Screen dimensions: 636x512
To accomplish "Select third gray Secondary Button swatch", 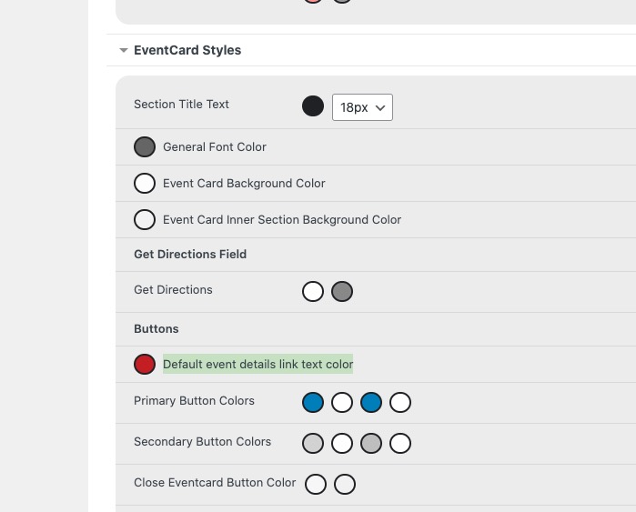I will (x=371, y=443).
